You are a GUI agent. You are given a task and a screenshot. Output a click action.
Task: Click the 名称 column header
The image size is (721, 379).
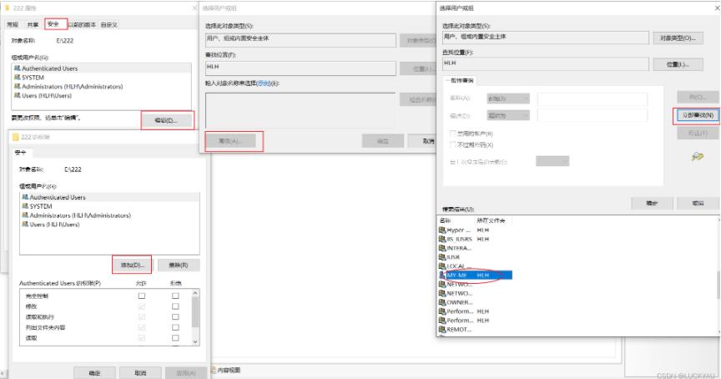click(x=456, y=220)
